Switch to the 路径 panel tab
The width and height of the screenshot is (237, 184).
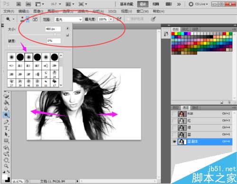click(x=195, y=108)
